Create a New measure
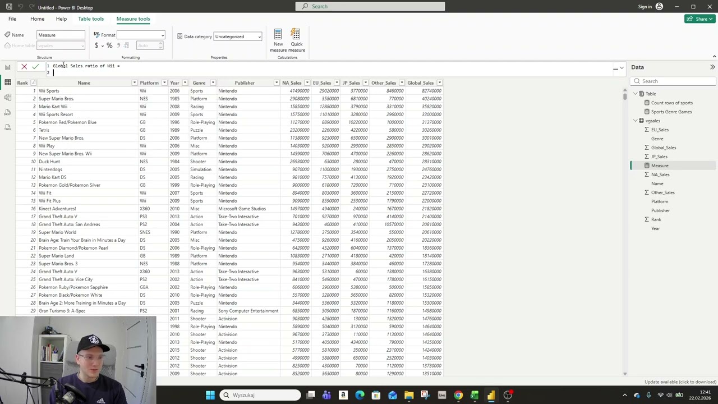 [x=278, y=40]
